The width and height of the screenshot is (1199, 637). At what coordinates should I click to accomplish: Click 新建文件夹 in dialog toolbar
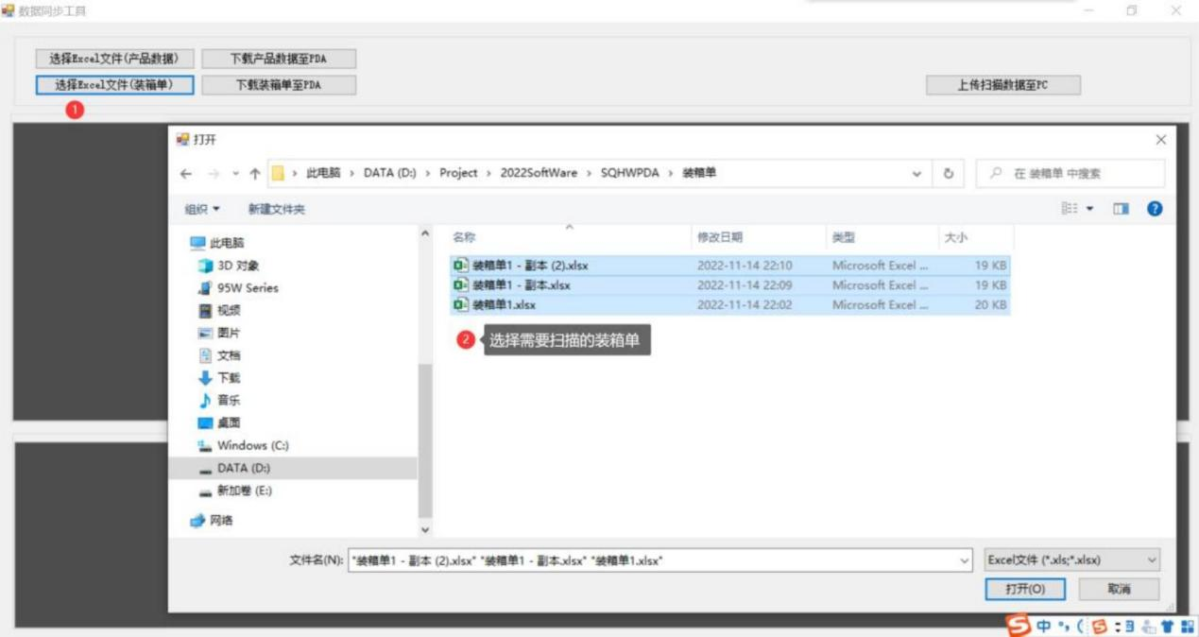click(276, 209)
